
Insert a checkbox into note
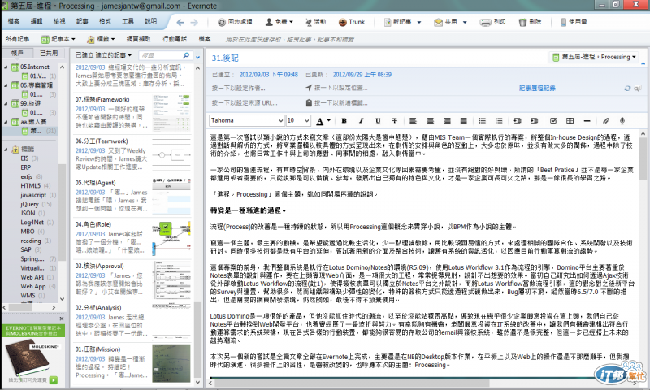553,120
